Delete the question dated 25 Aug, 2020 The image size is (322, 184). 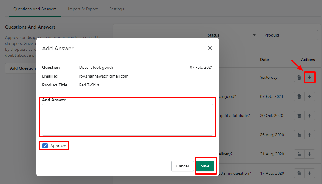coord(299,135)
